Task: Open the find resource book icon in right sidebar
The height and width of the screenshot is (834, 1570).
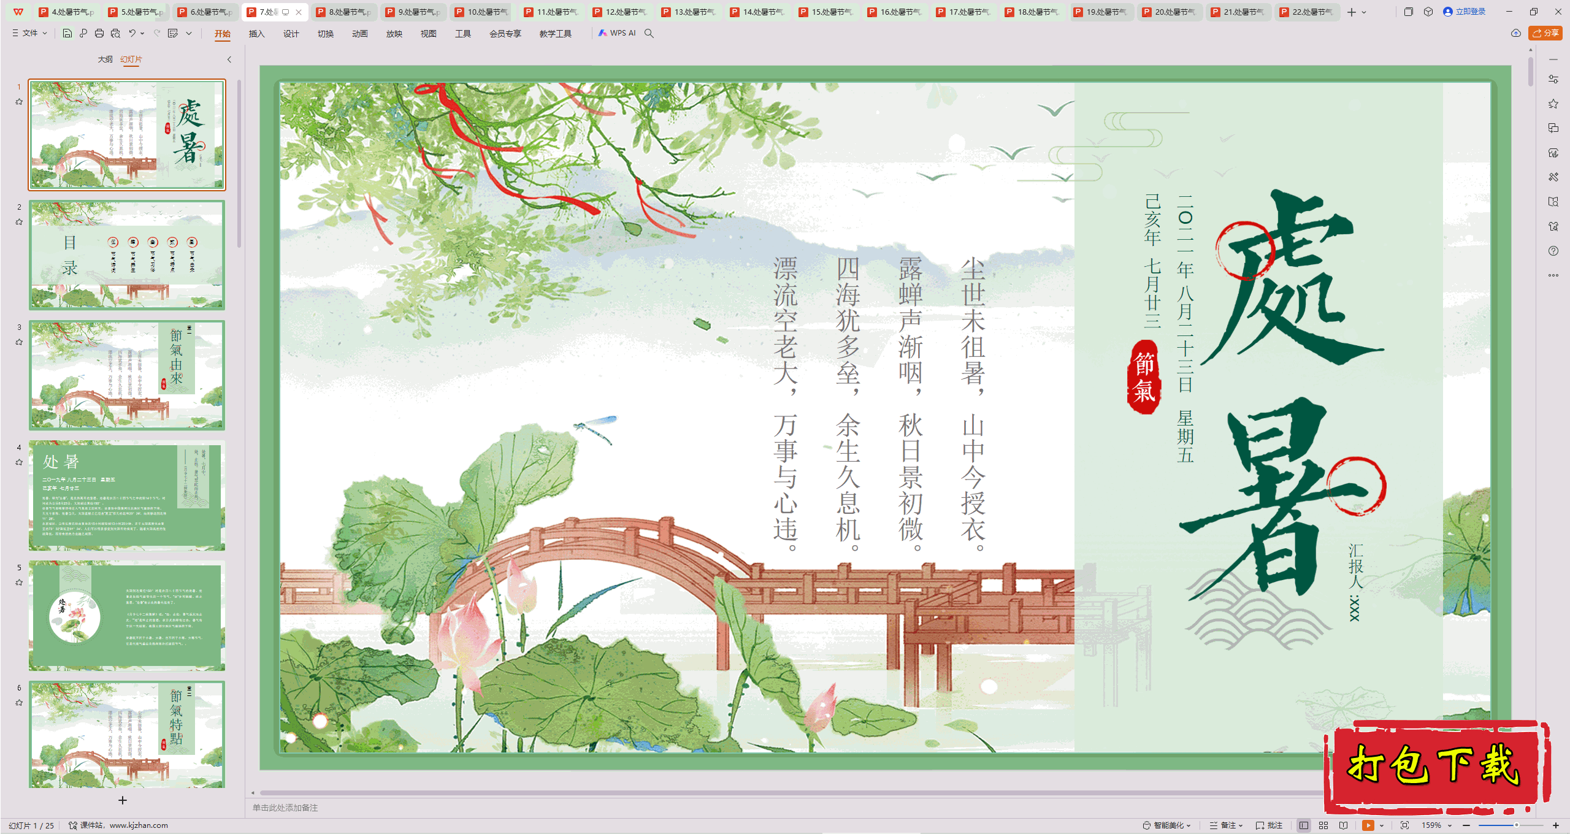Action: [x=1553, y=202]
